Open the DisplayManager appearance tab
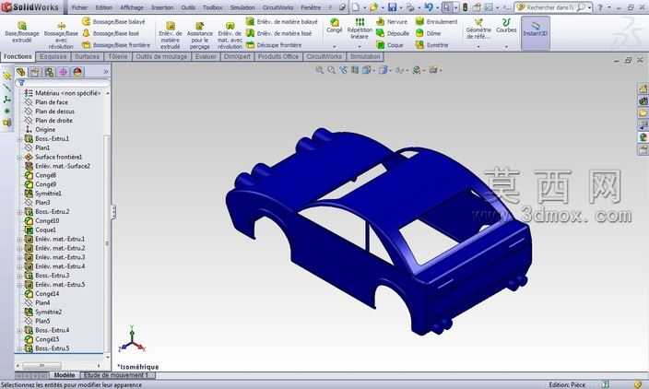Image resolution: width=649 pixels, height=389 pixels. click(77, 72)
